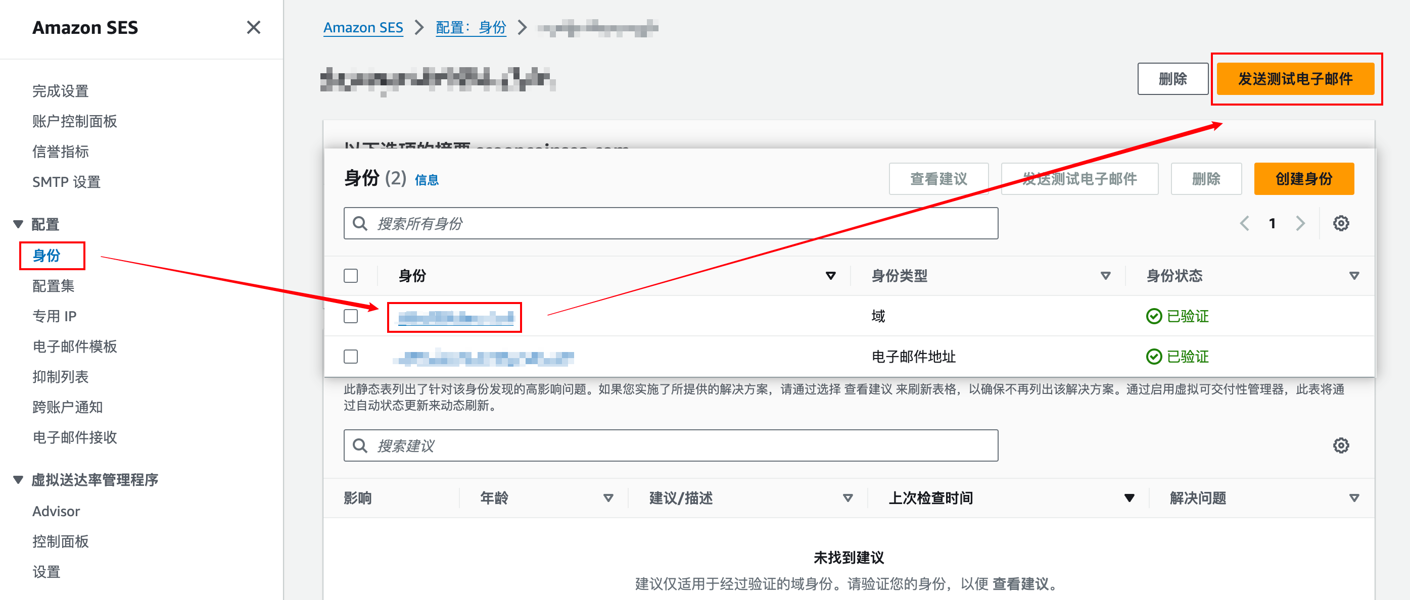This screenshot has width=1410, height=600.
Task: Check the box for the 域 identity row
Action: click(351, 316)
